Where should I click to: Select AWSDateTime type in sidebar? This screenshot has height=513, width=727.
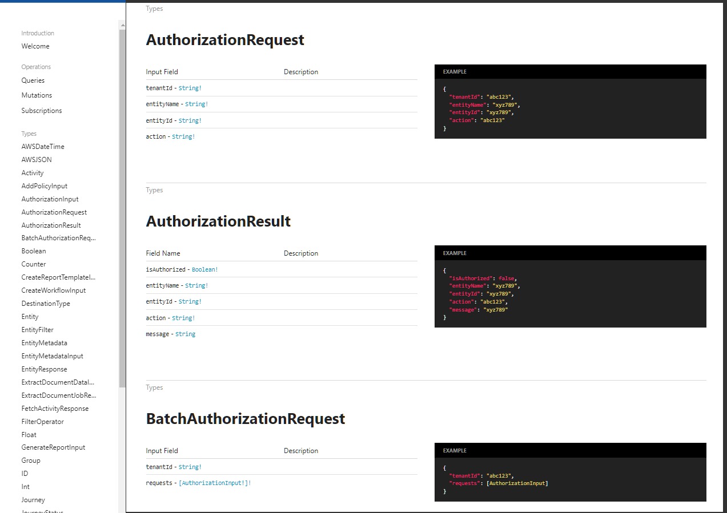[43, 147]
